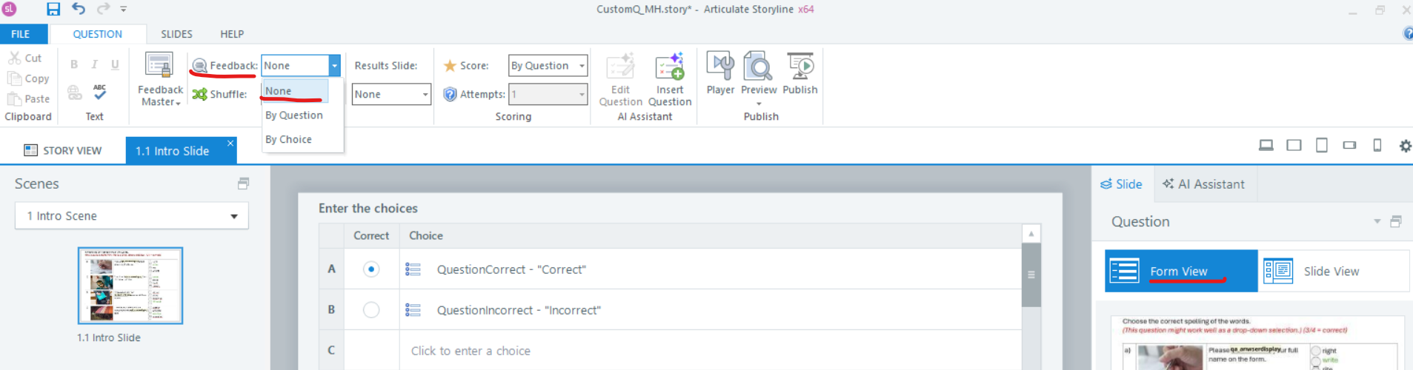Switch to Slide View
The height and width of the screenshot is (370, 1413).
(1334, 271)
